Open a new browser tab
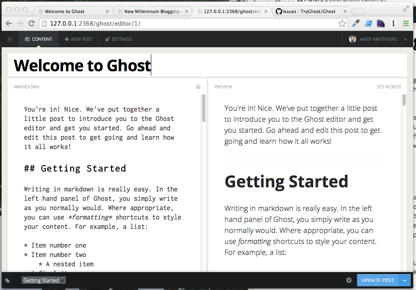416x290 pixels. pyautogui.click(x=359, y=11)
